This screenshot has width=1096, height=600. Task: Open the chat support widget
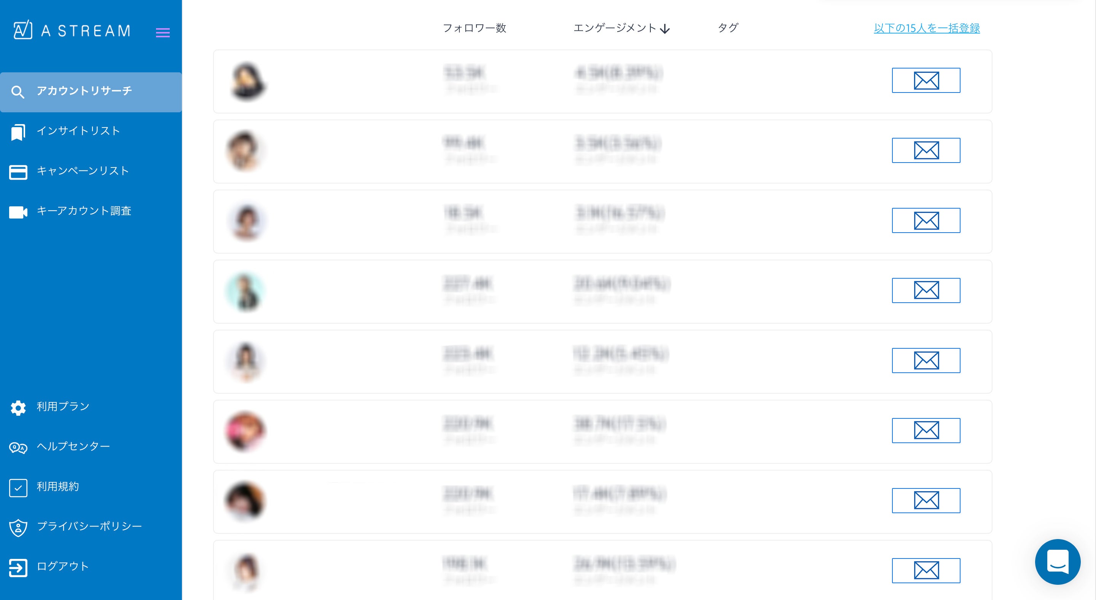point(1057,562)
